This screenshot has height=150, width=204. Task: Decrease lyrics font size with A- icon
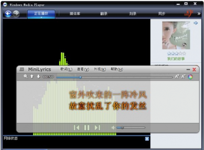pos(184,77)
